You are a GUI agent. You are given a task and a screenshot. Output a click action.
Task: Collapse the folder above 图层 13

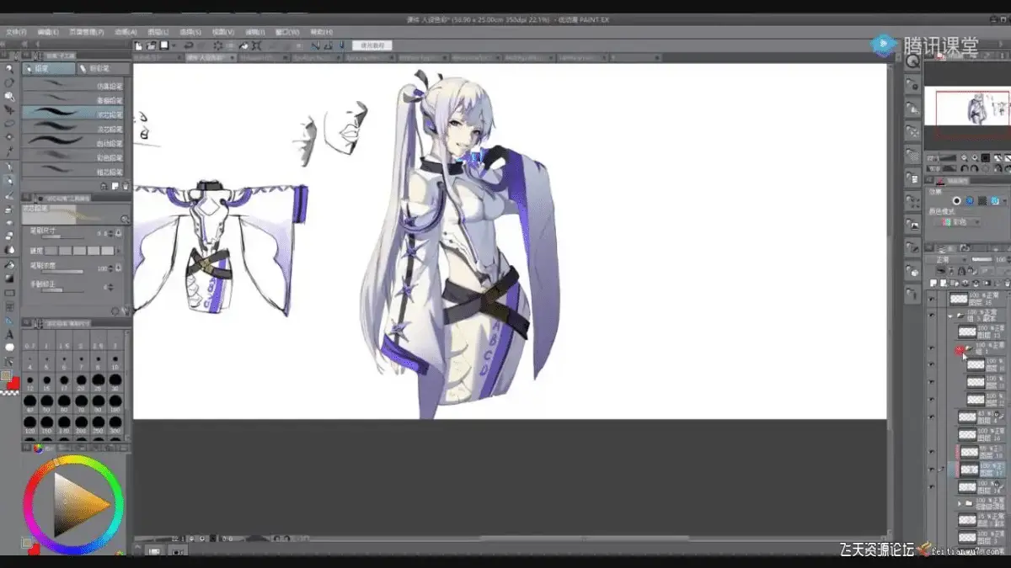click(952, 315)
